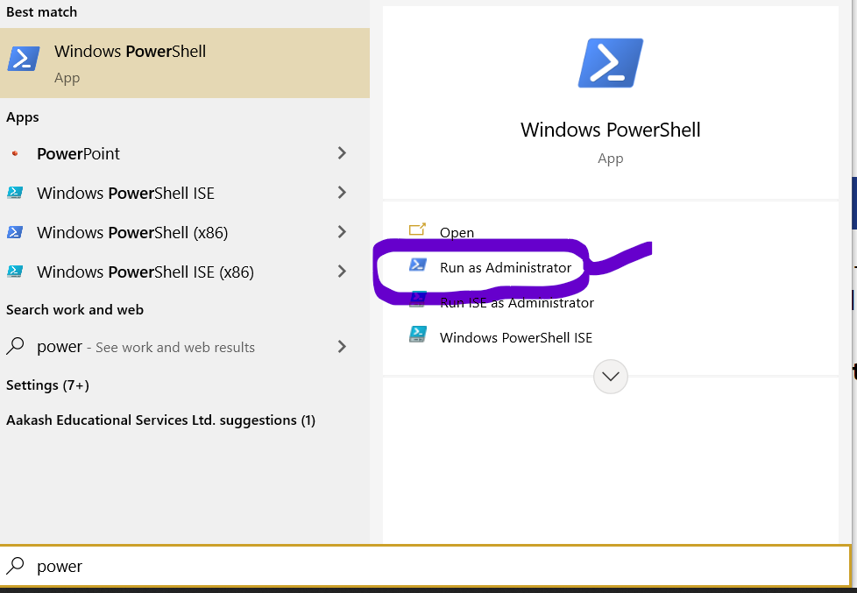Select the search magnifier icon in search bar
This screenshot has width=857, height=593.
point(15,566)
